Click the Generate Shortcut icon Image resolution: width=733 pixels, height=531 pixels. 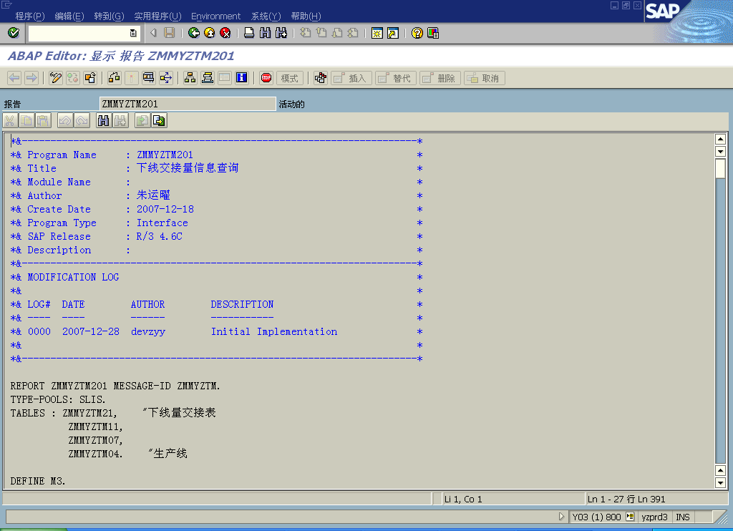point(393,33)
